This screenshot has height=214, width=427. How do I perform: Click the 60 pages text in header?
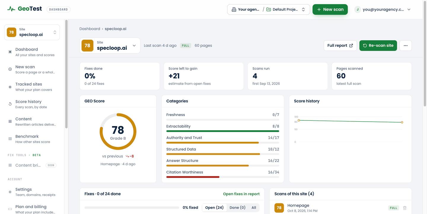click(203, 46)
